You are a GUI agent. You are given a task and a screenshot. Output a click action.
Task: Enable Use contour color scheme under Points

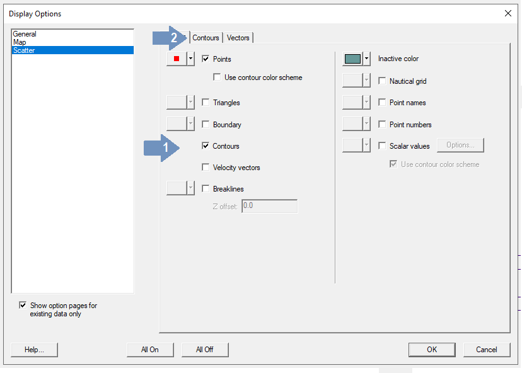click(217, 77)
